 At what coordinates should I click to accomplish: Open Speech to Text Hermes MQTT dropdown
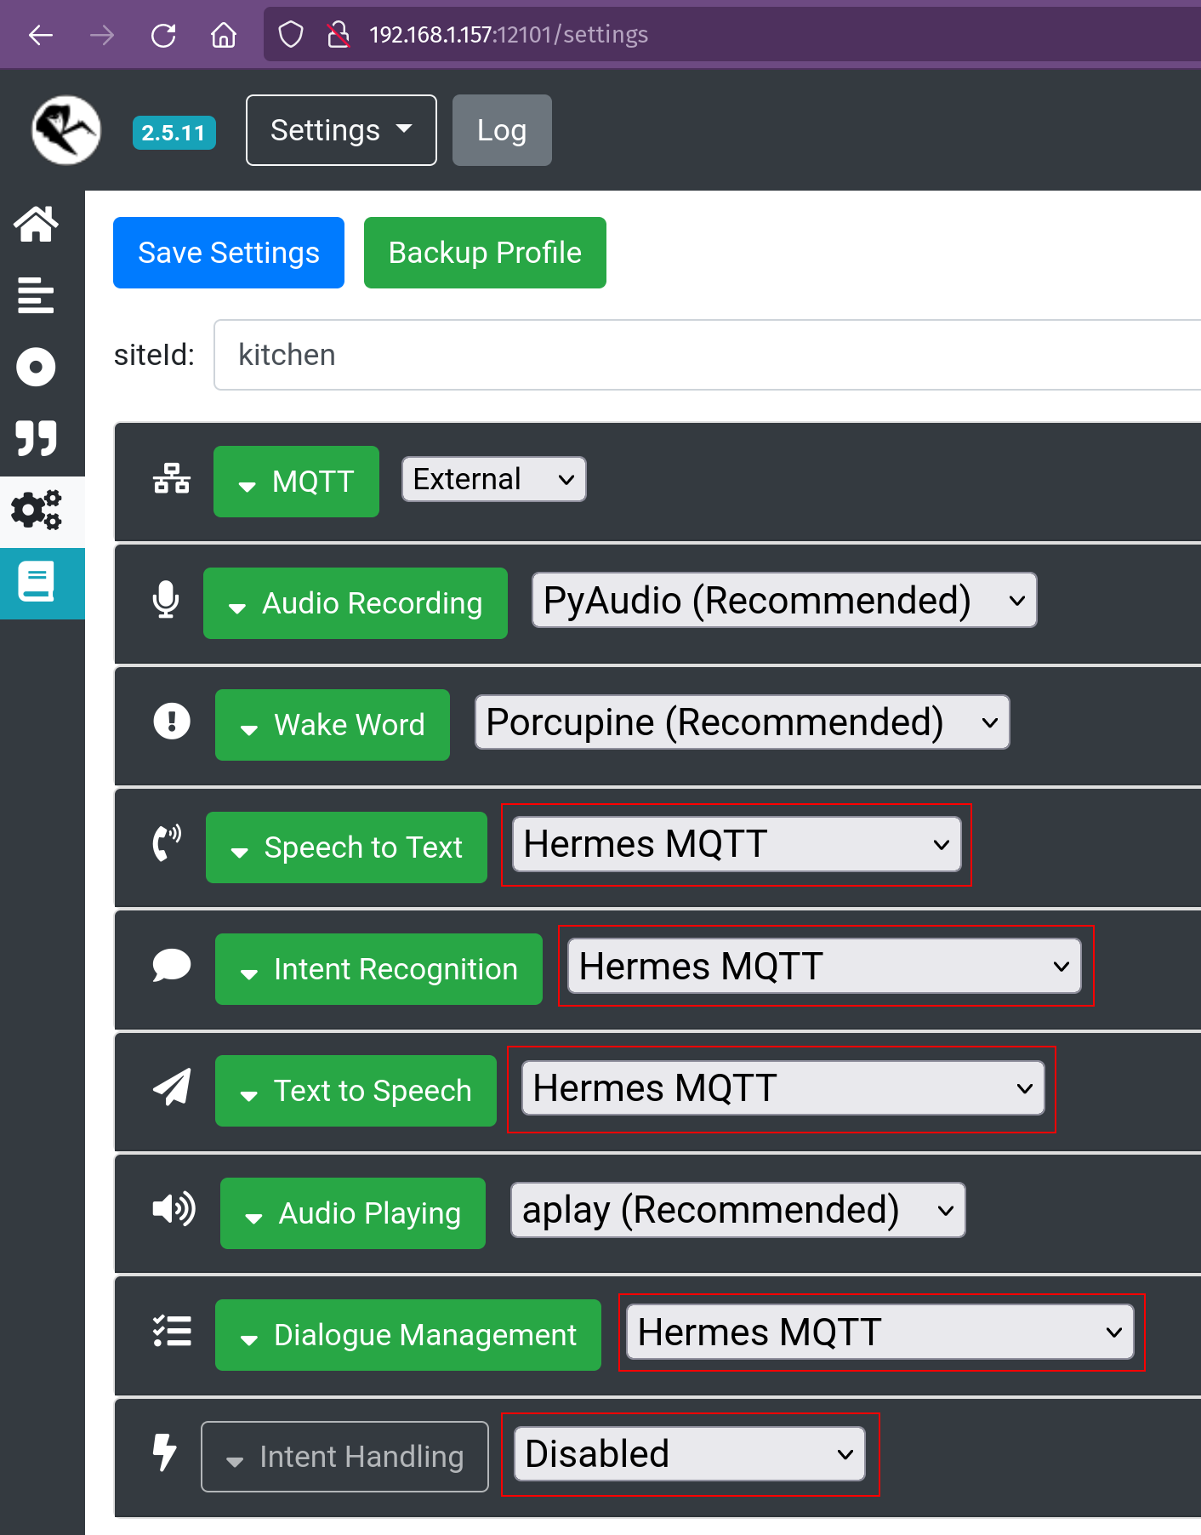click(x=737, y=844)
